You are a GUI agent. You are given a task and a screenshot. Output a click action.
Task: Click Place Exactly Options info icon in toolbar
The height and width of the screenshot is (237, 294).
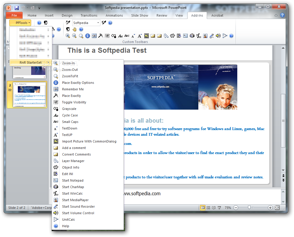tap(87, 36)
